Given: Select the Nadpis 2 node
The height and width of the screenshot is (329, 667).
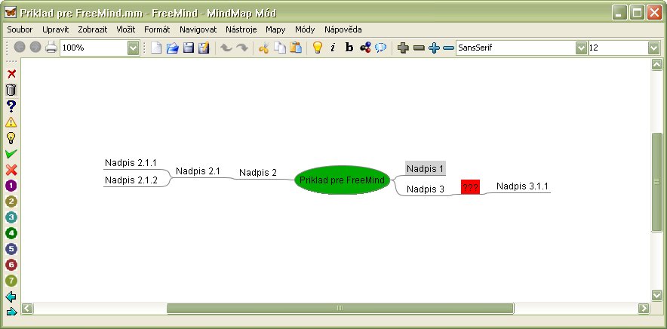Looking at the screenshot, I should 258,172.
